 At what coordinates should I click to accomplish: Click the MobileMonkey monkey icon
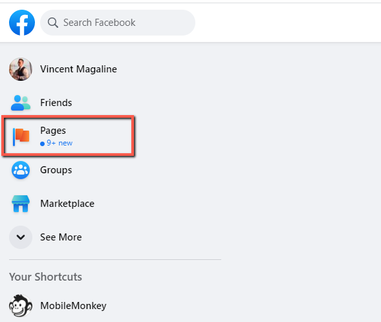coord(21,305)
